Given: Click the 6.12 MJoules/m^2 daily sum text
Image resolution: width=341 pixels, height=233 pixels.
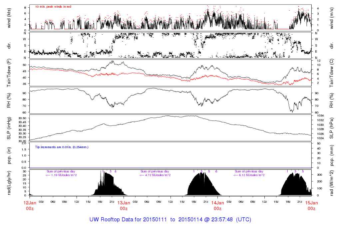Looking at the screenshot, I should coord(249,175).
